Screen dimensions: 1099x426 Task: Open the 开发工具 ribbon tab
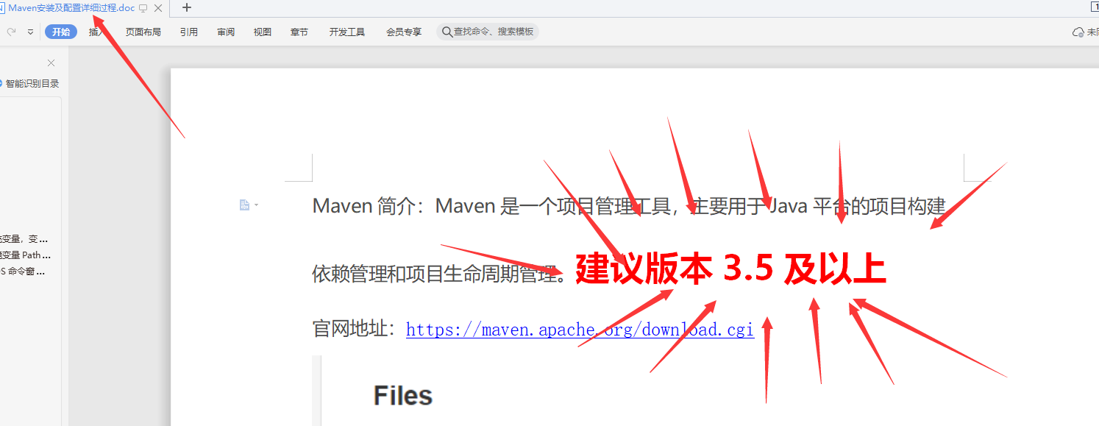[347, 32]
